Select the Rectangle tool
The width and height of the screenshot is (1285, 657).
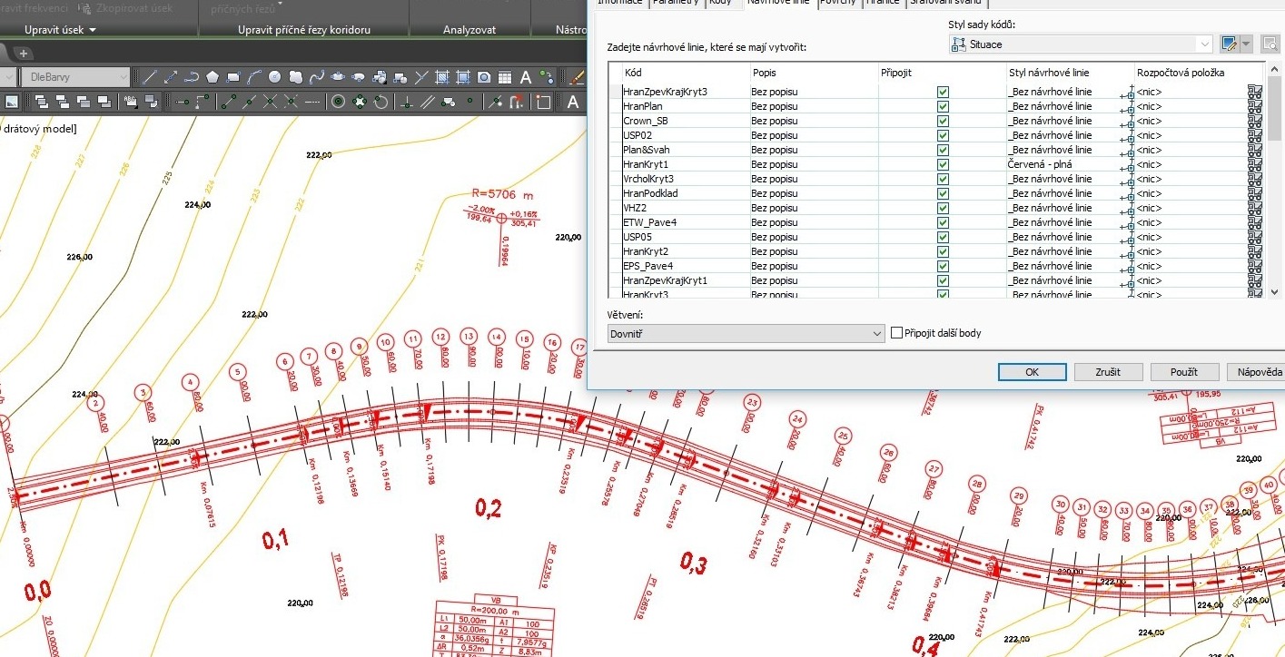(x=233, y=77)
